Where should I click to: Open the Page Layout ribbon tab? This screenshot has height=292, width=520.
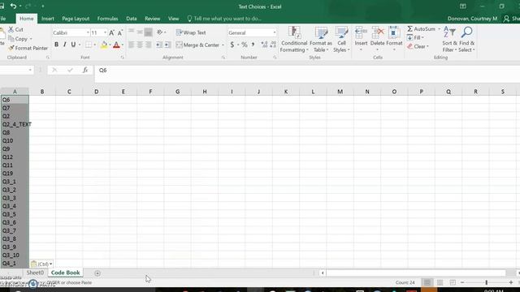[x=76, y=19]
